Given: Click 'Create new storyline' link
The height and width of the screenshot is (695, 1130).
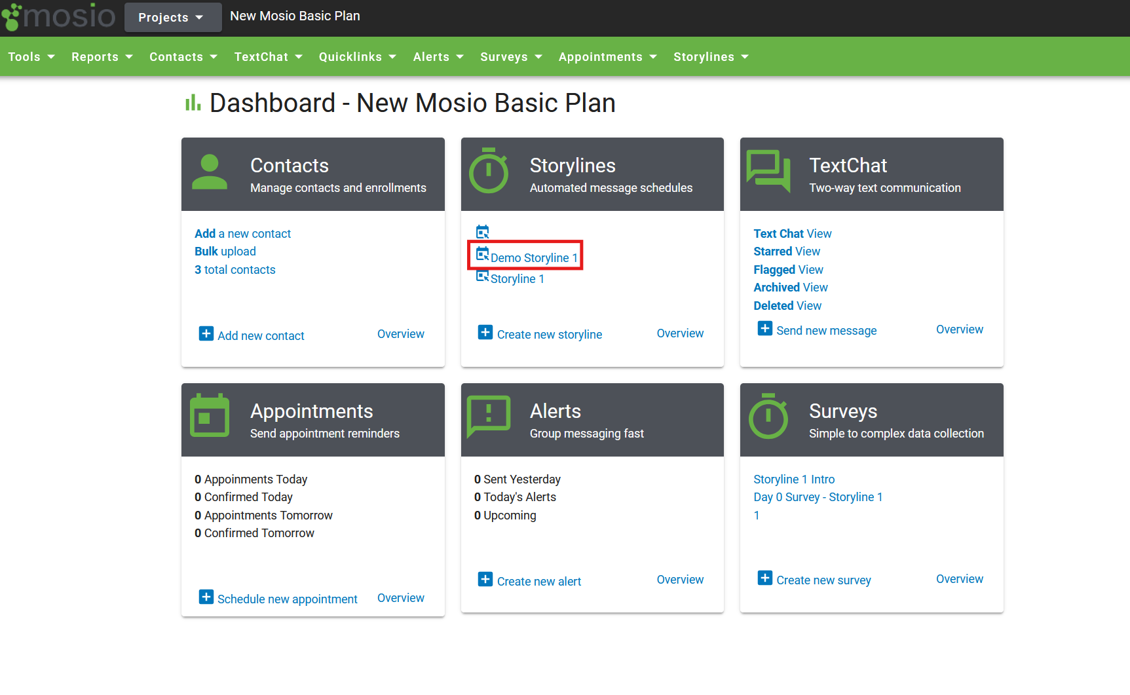Looking at the screenshot, I should [x=550, y=335].
